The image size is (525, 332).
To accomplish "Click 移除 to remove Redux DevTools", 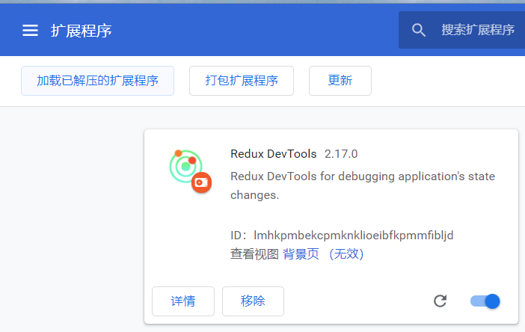I will click(x=253, y=301).
